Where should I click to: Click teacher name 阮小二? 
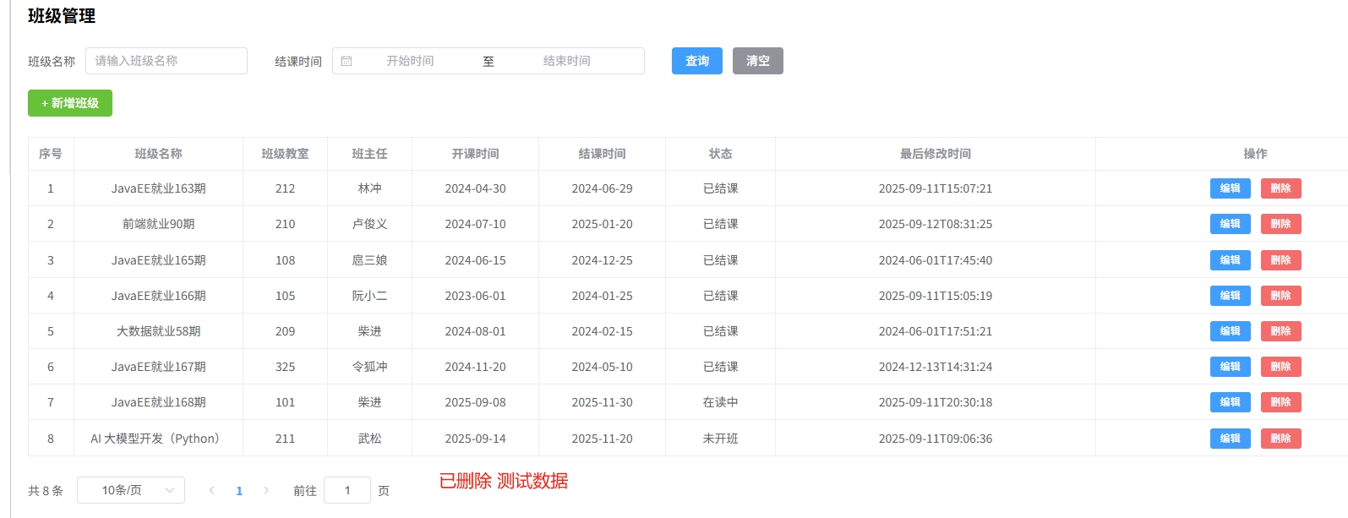point(370,296)
